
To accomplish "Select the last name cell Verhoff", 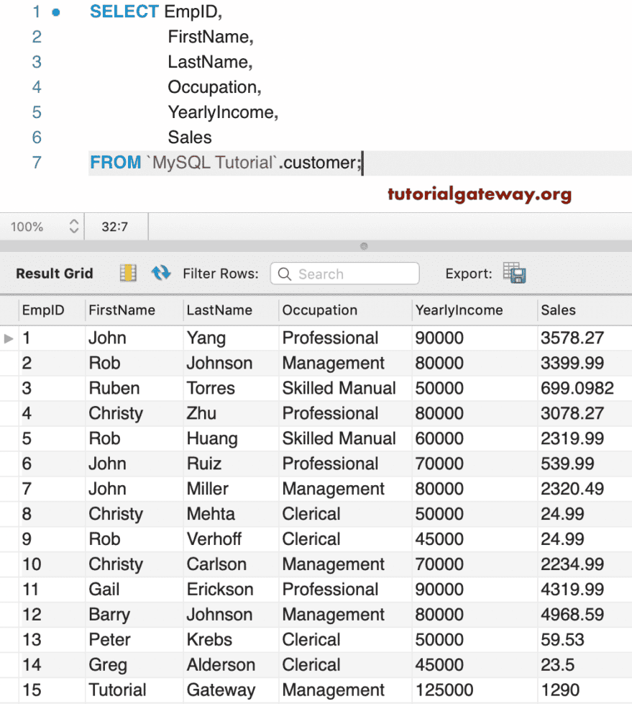I will click(231, 539).
